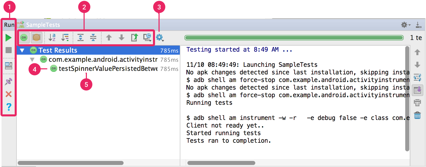Open help with the blue question mark
The height and width of the screenshot is (167, 426).
[9, 107]
